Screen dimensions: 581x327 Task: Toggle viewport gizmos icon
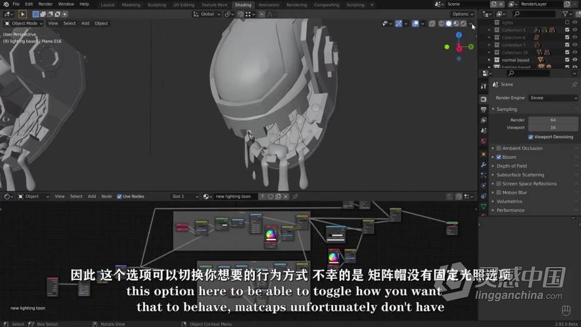399,23
